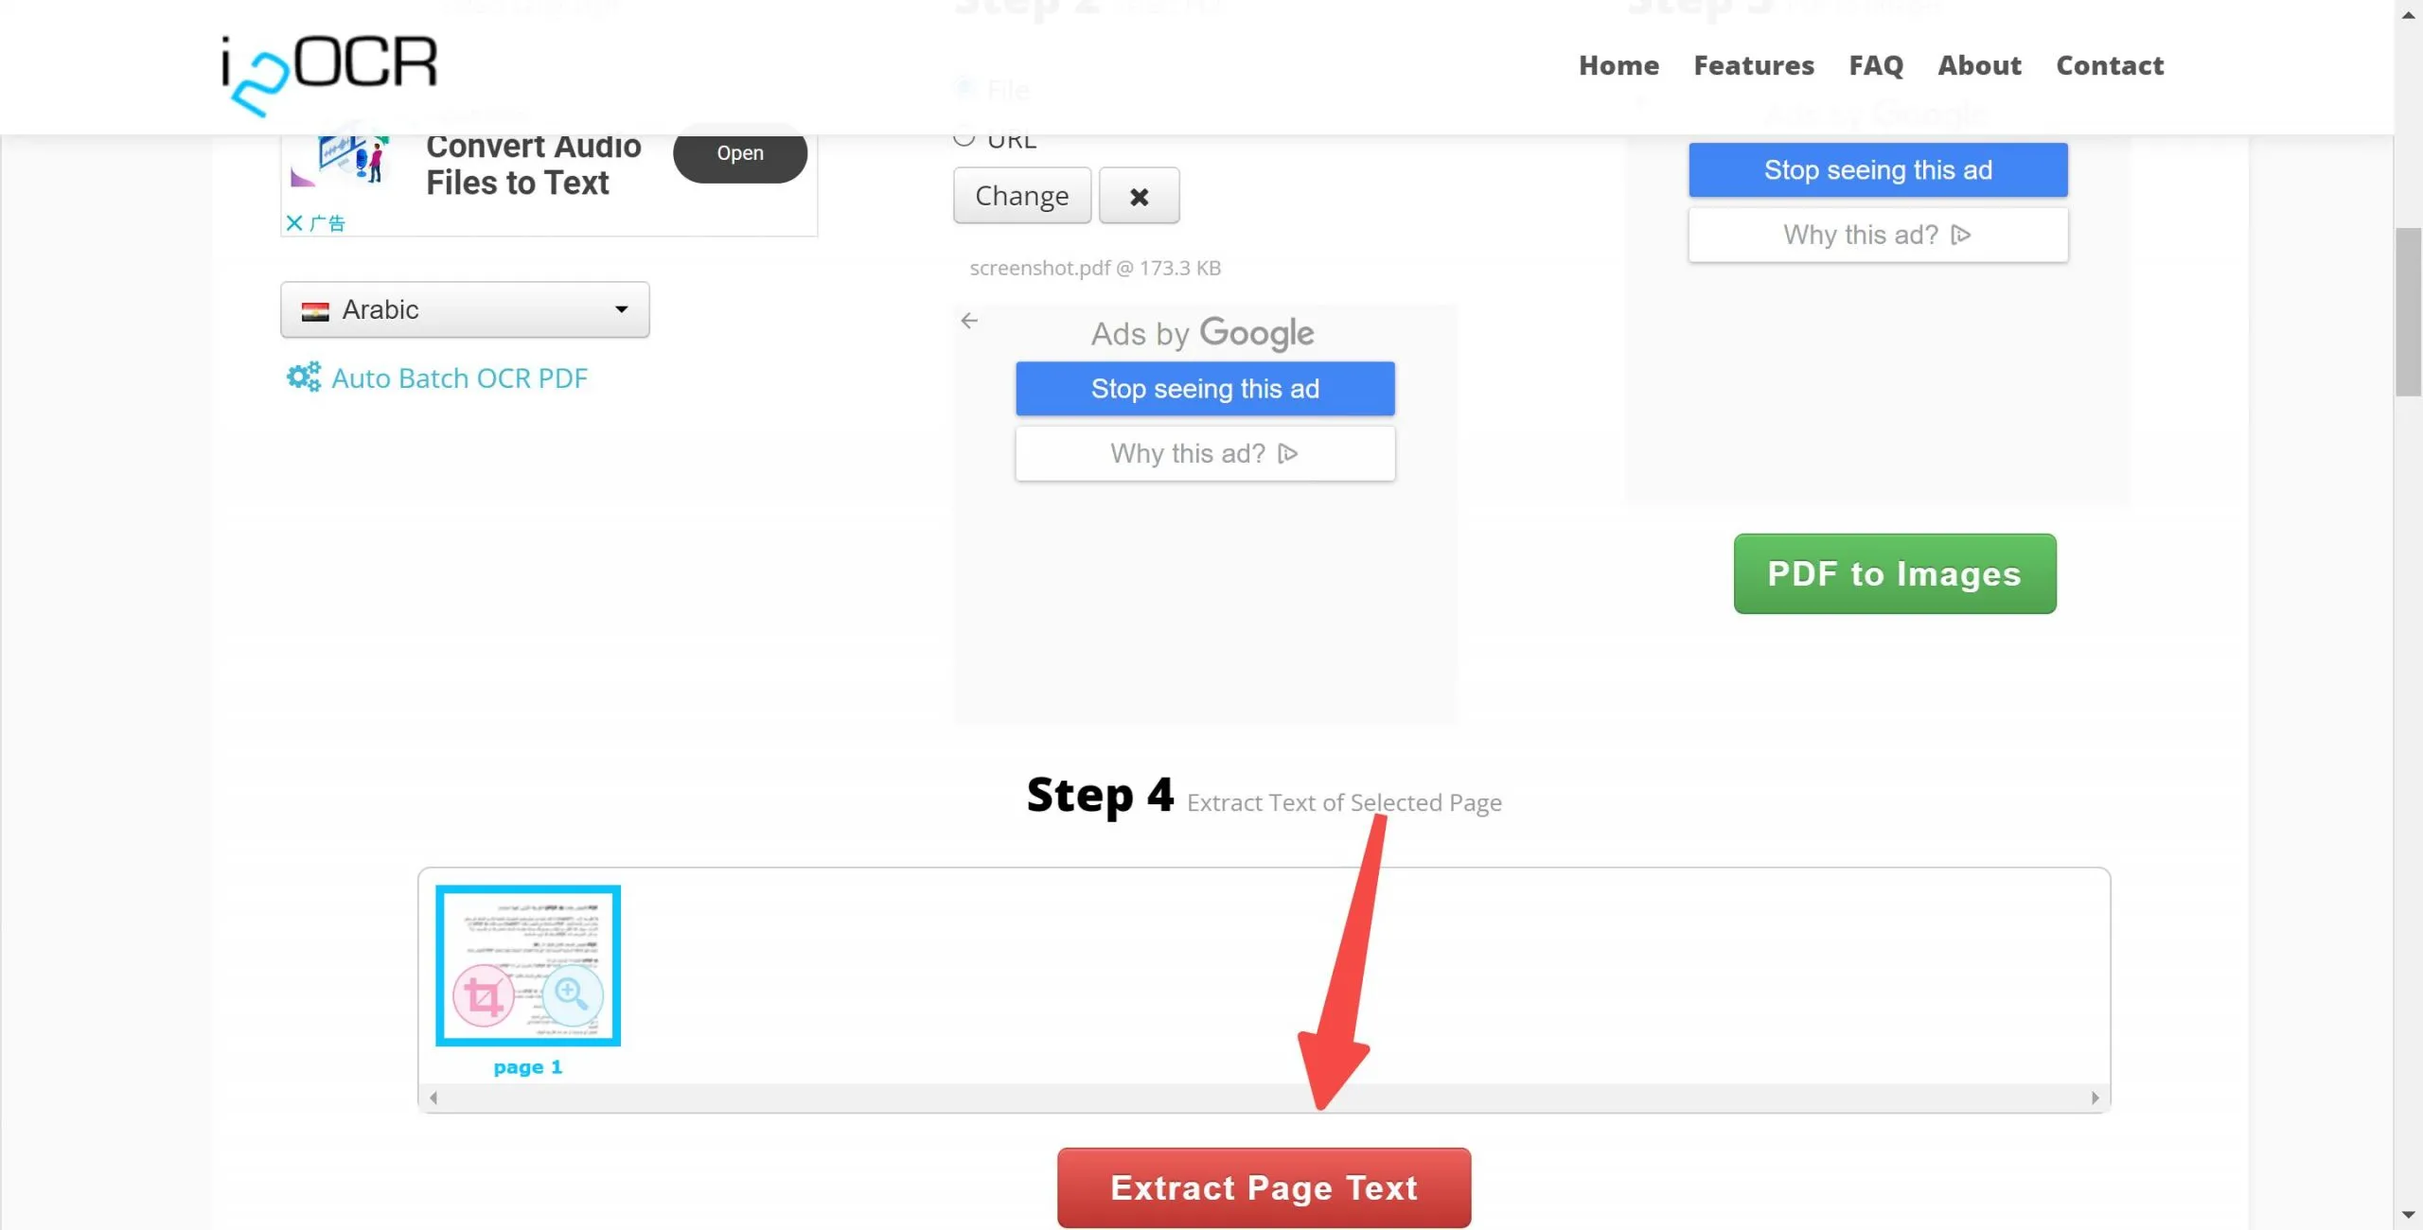
Task: Click the About menu item
Action: [1979, 64]
